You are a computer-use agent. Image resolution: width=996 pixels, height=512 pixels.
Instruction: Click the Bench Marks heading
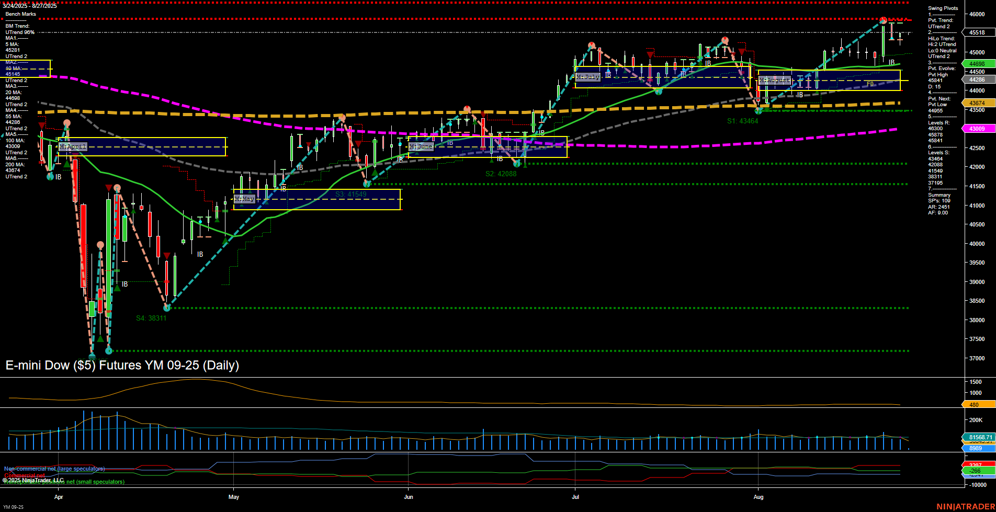coord(21,14)
